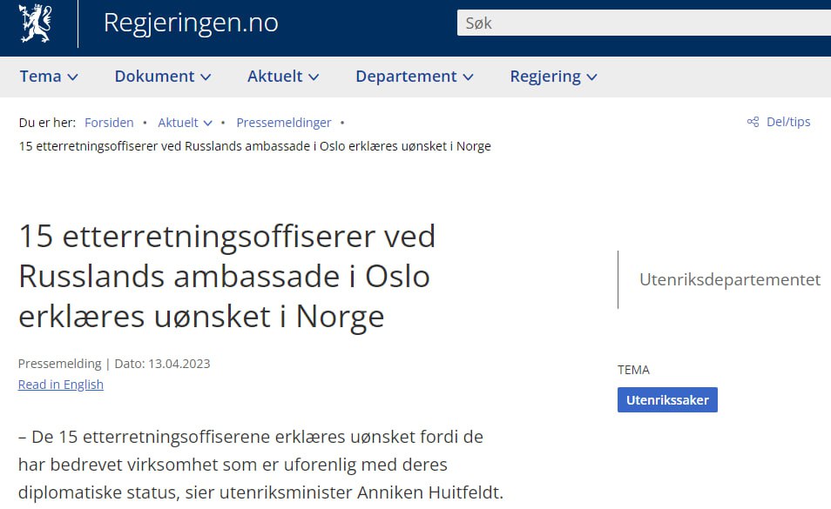
Task: Open Pressemeldinger breadcrumb link
Action: tap(284, 123)
